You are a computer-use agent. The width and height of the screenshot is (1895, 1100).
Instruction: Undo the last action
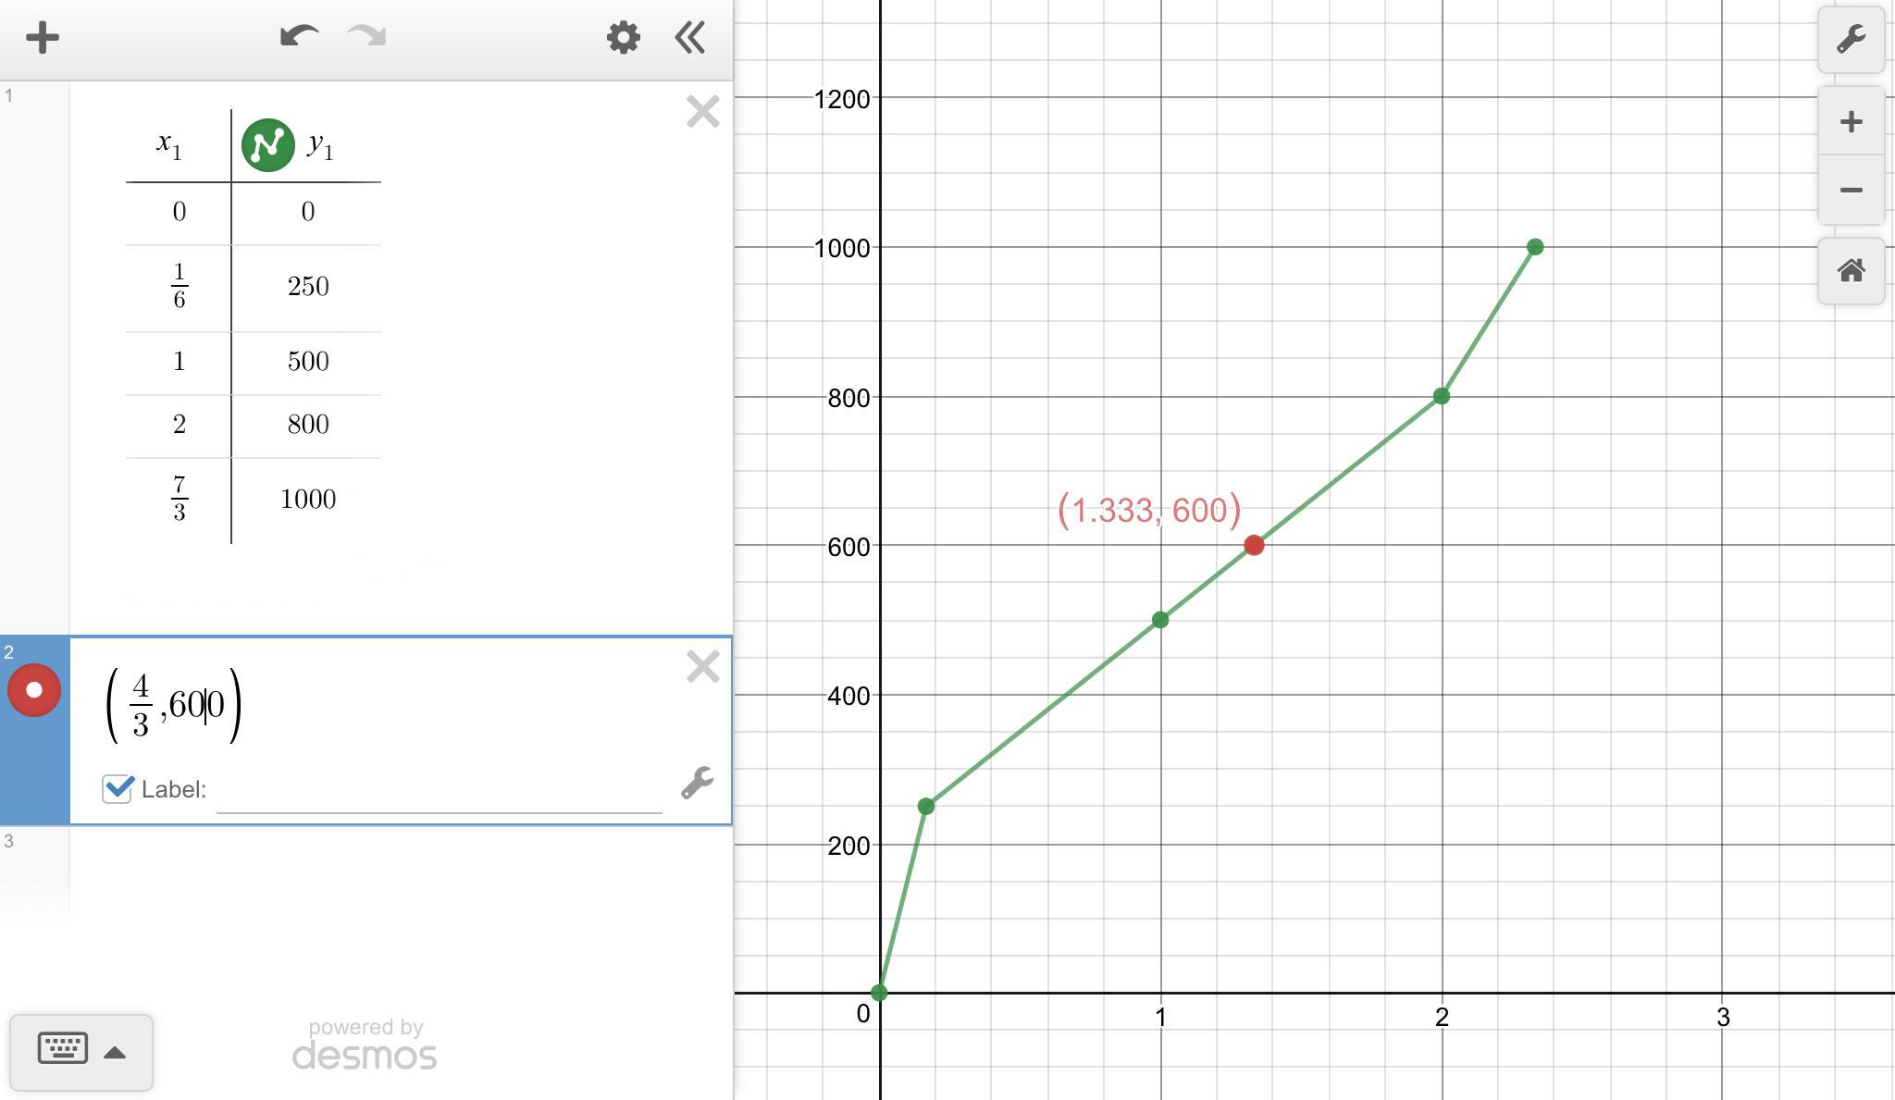pos(299,37)
